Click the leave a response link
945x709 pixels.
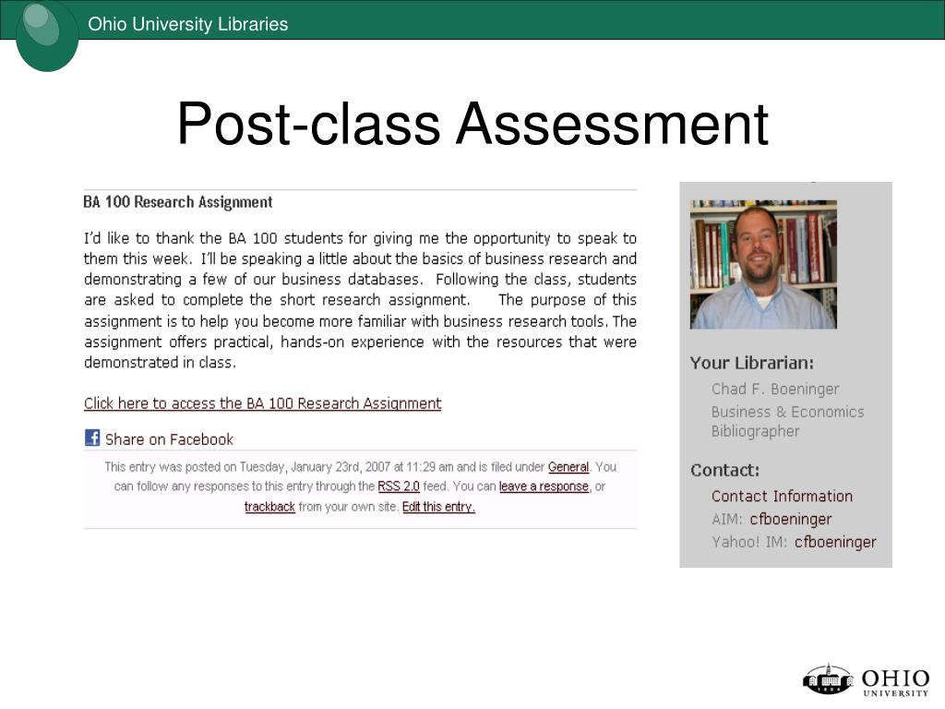[x=544, y=487]
